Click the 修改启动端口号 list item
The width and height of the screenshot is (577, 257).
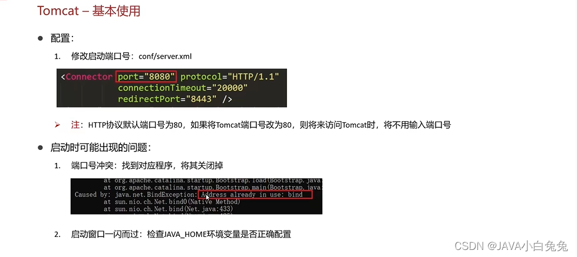[131, 56]
